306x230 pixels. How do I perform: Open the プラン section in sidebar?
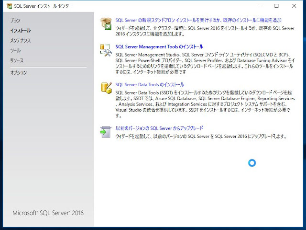(15, 20)
